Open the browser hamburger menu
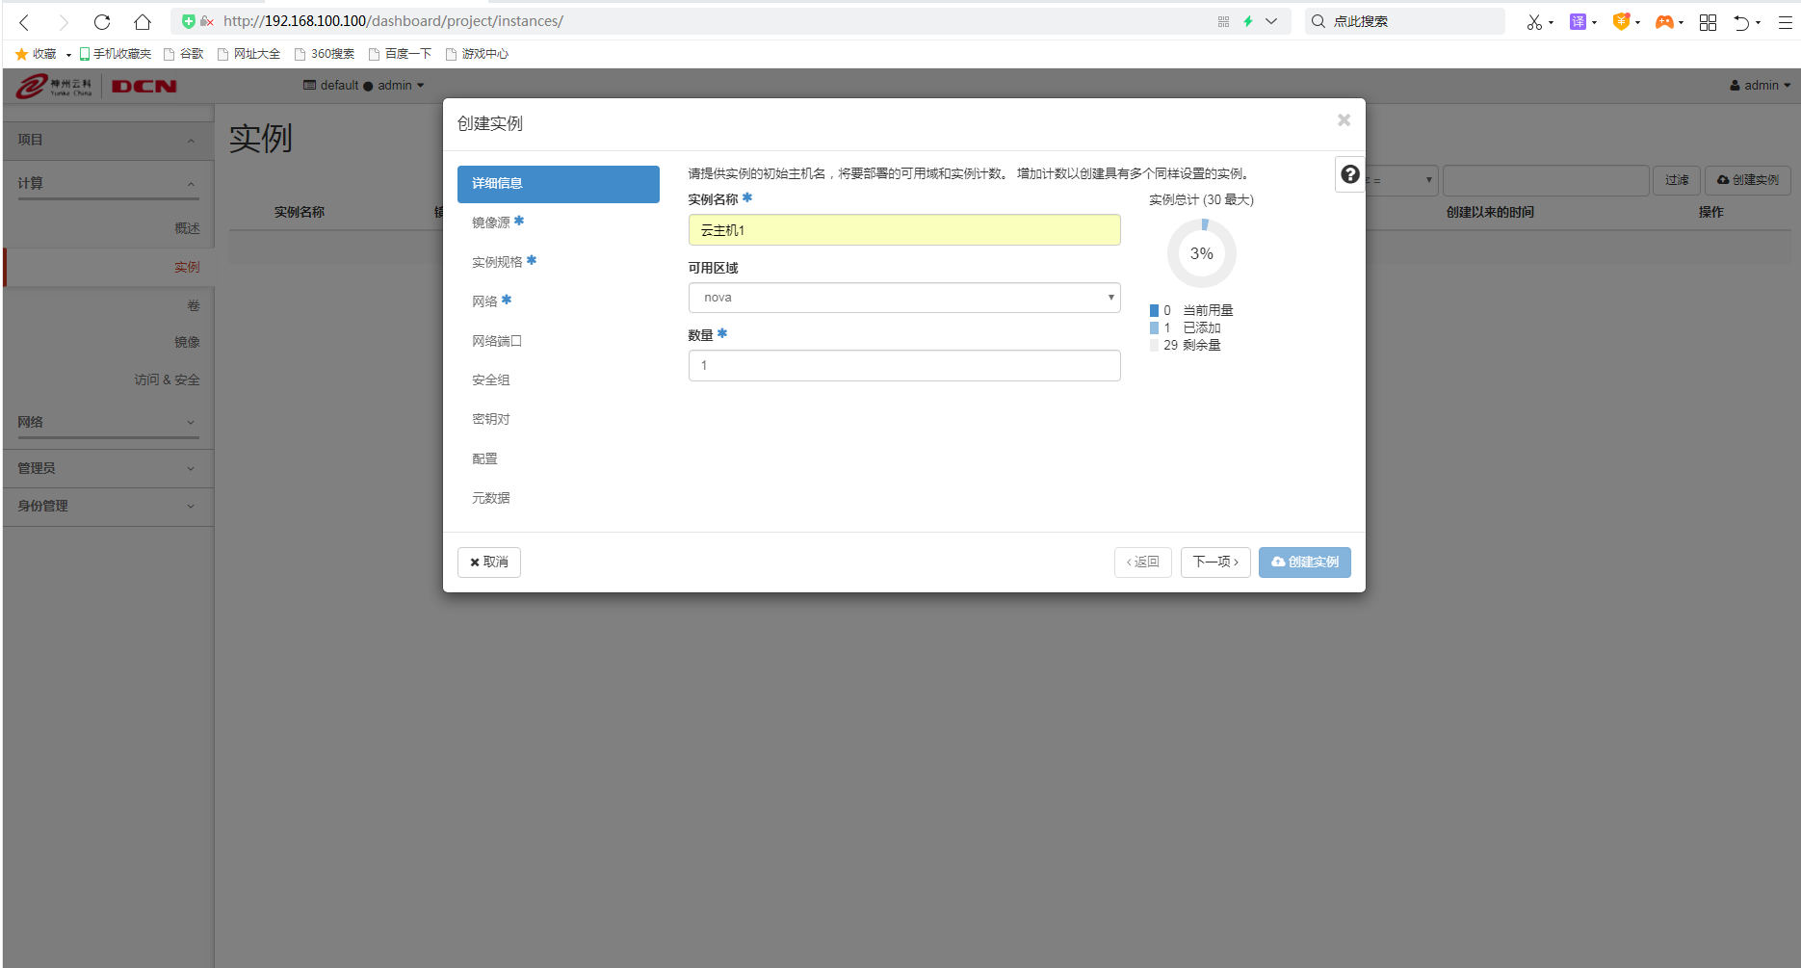1801x968 pixels. tap(1785, 21)
